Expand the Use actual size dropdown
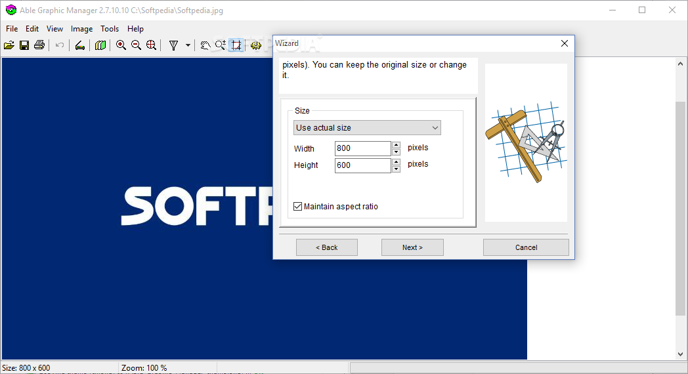The image size is (688, 374). tap(367, 127)
